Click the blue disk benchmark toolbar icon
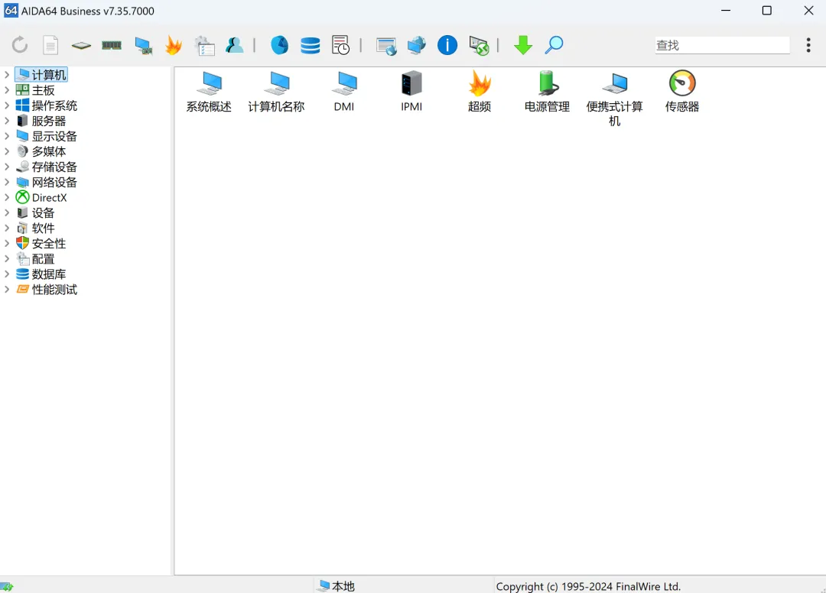826x593 pixels. coord(280,45)
